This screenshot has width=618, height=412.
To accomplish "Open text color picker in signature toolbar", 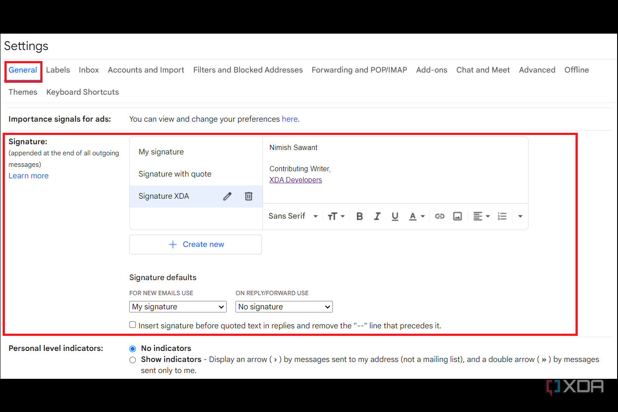I will [x=417, y=216].
